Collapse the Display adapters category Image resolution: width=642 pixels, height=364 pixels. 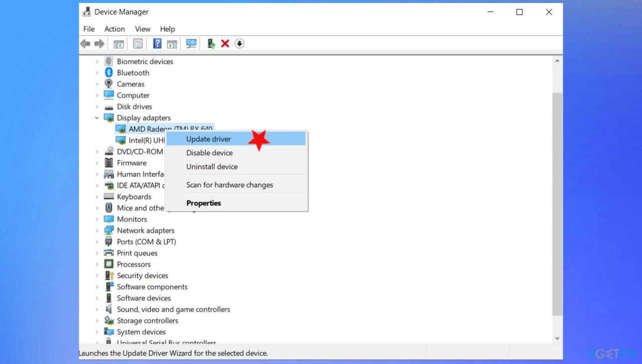pos(97,117)
